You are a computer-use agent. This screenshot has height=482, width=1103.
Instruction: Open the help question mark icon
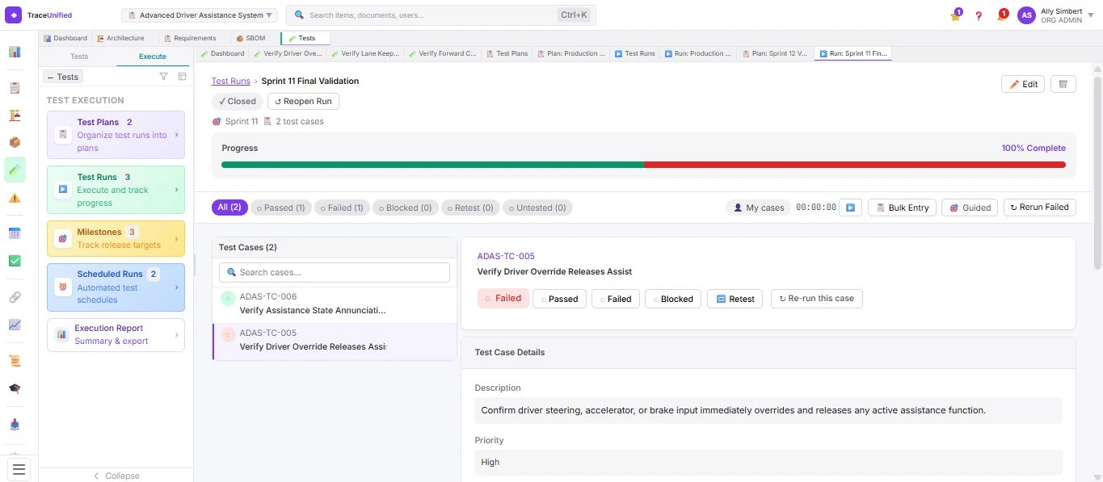point(979,15)
